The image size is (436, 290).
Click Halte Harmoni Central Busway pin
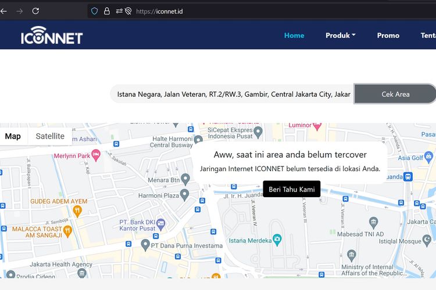pos(198,139)
